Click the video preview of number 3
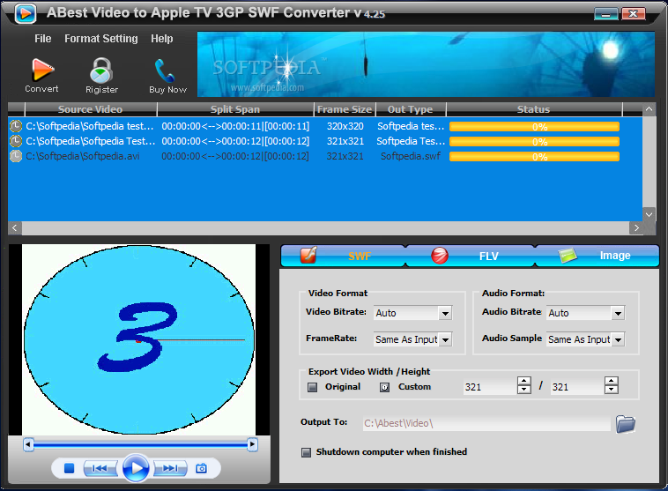668x491 pixels. pos(139,339)
